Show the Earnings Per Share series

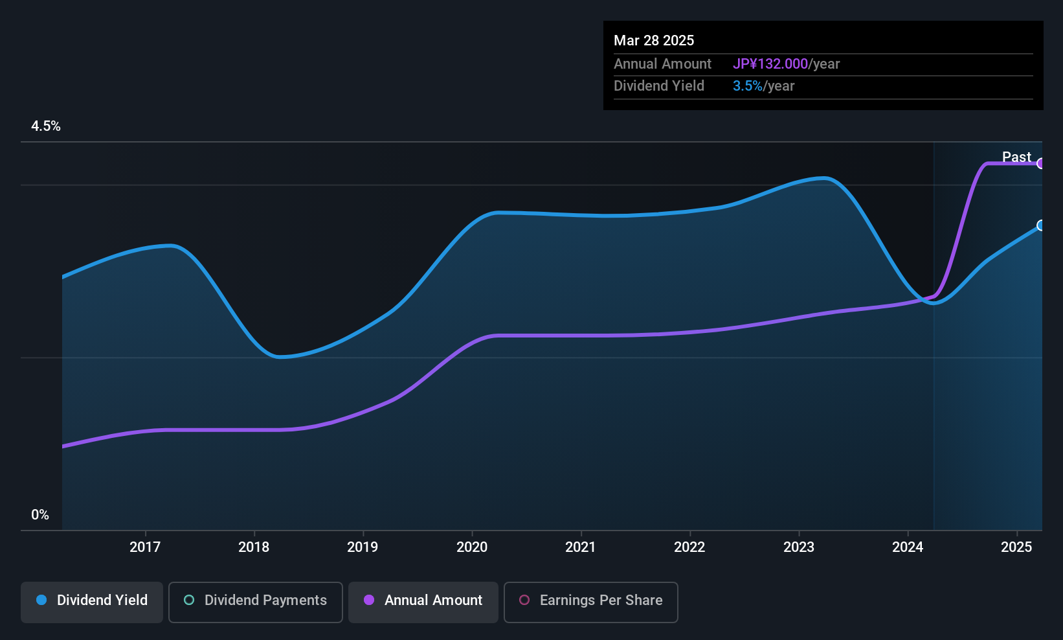click(591, 602)
